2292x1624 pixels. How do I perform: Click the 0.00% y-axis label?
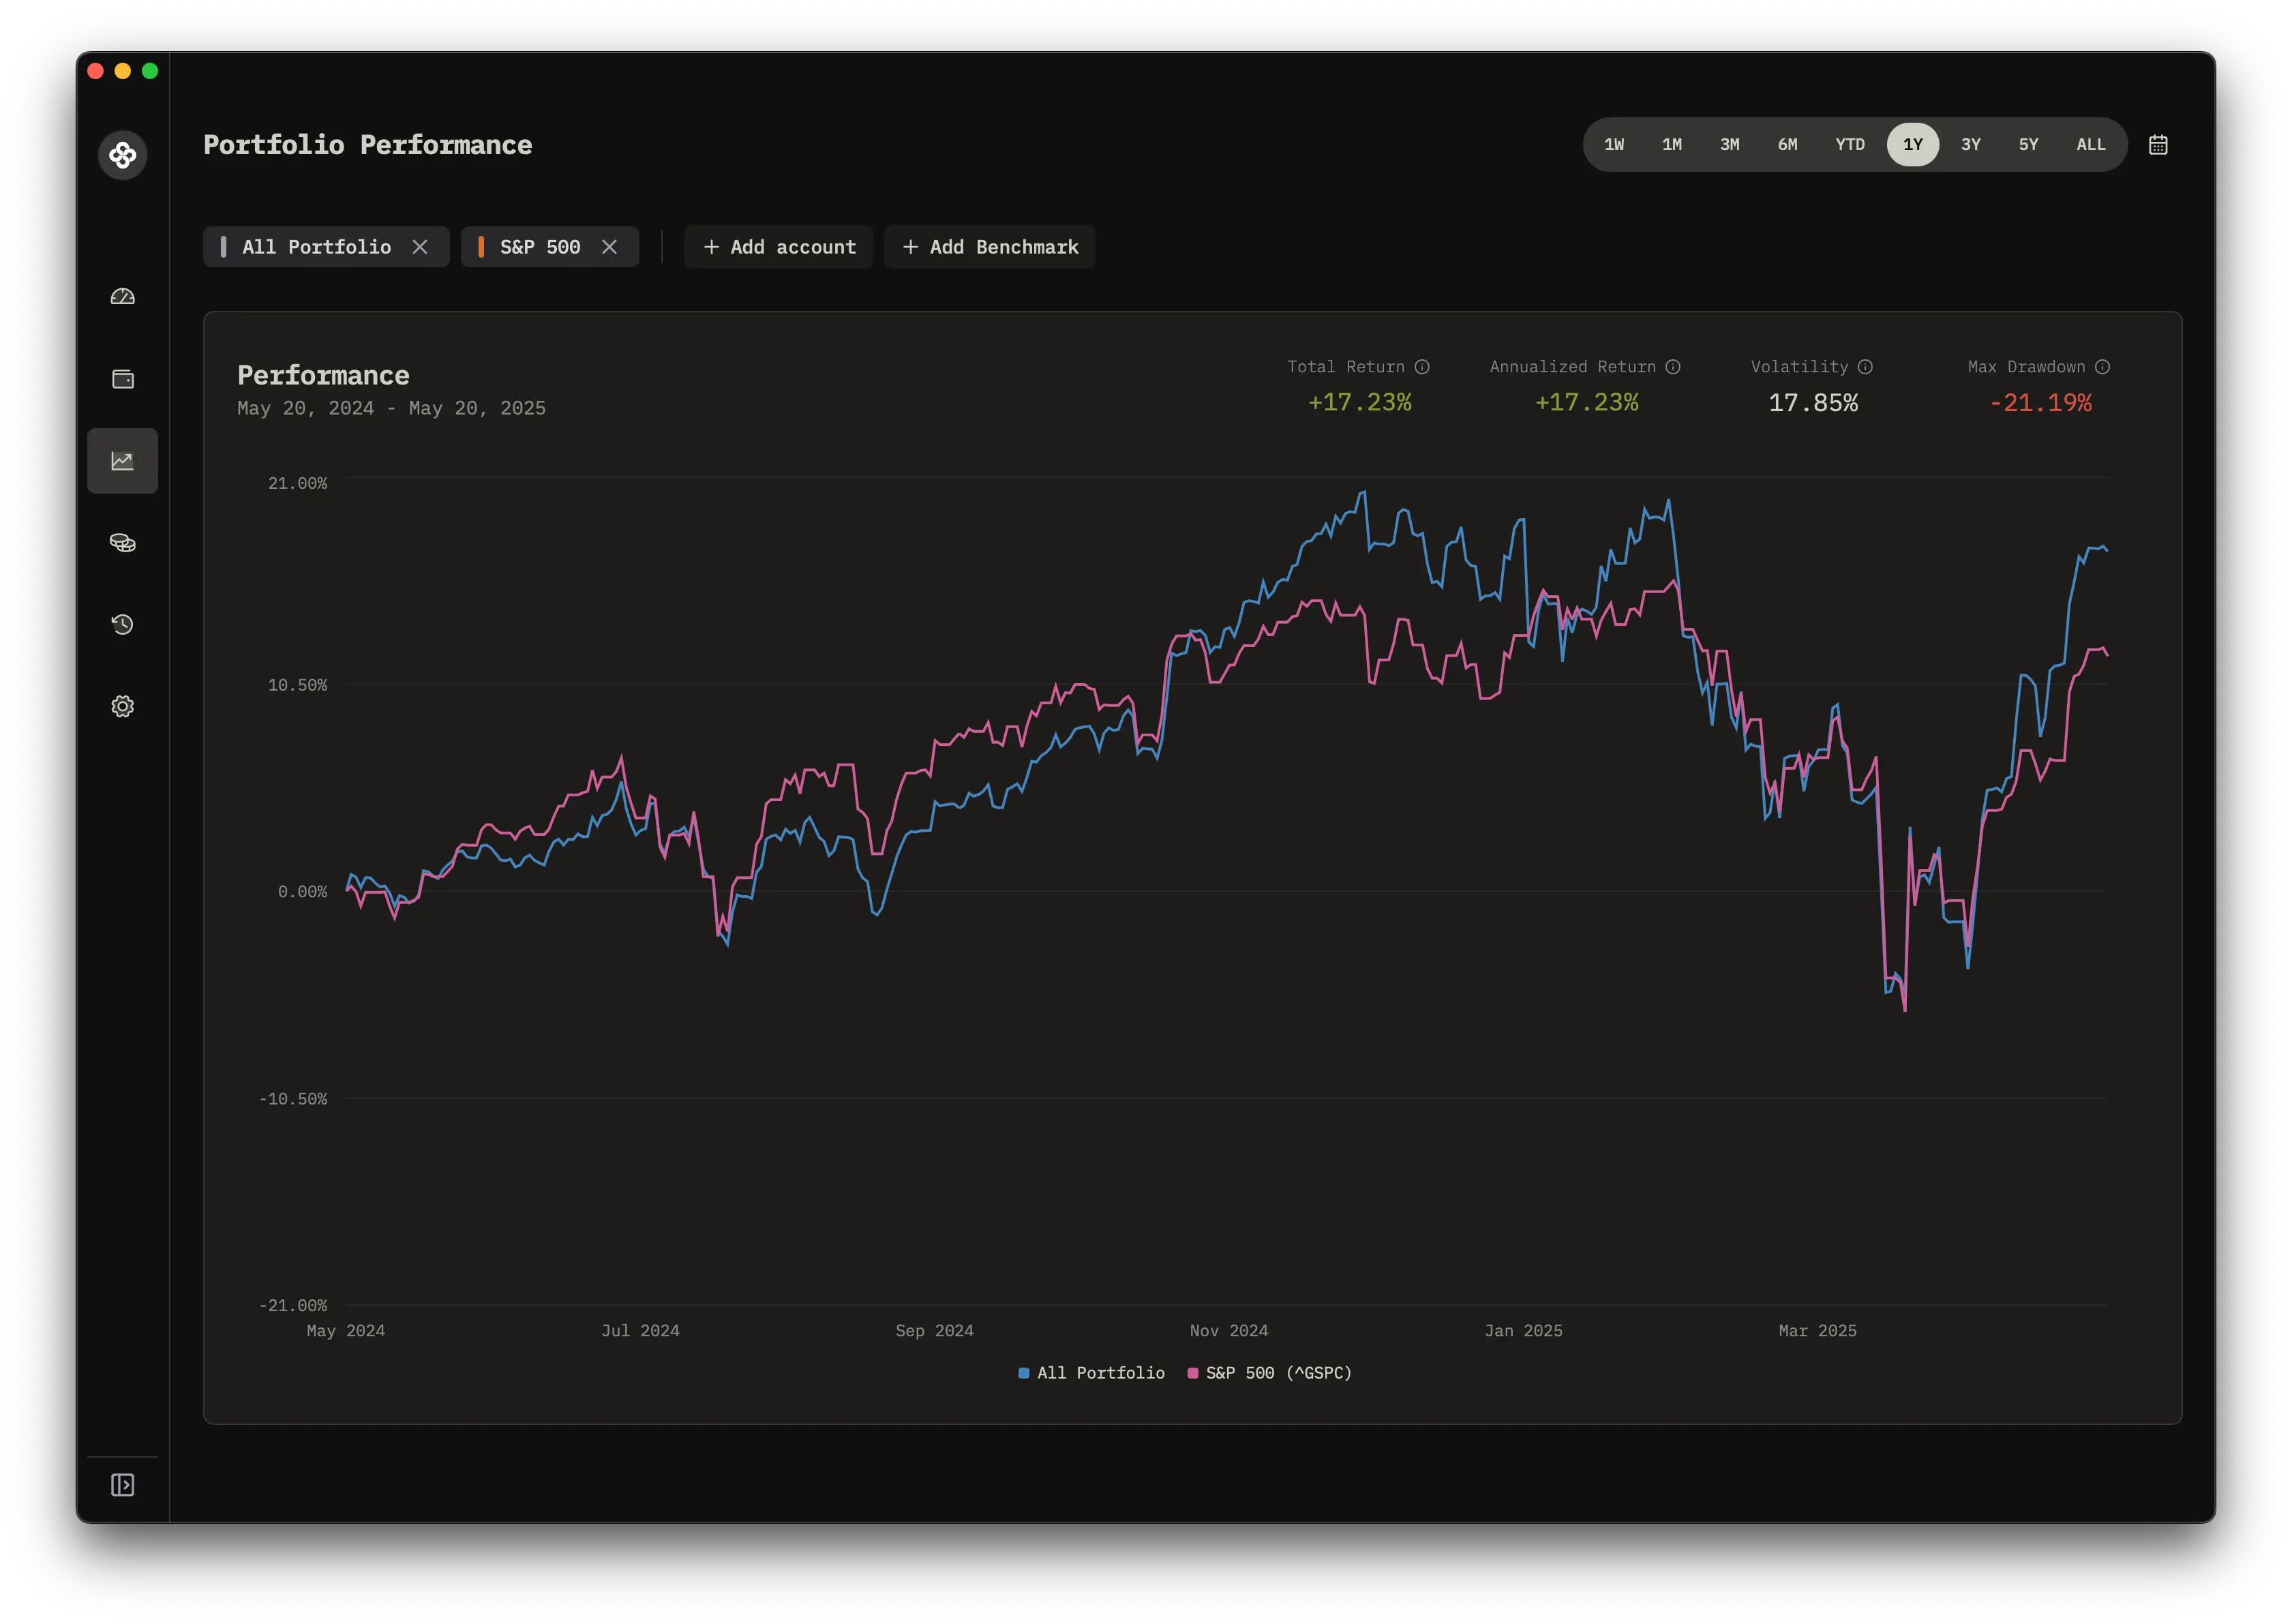(302, 892)
